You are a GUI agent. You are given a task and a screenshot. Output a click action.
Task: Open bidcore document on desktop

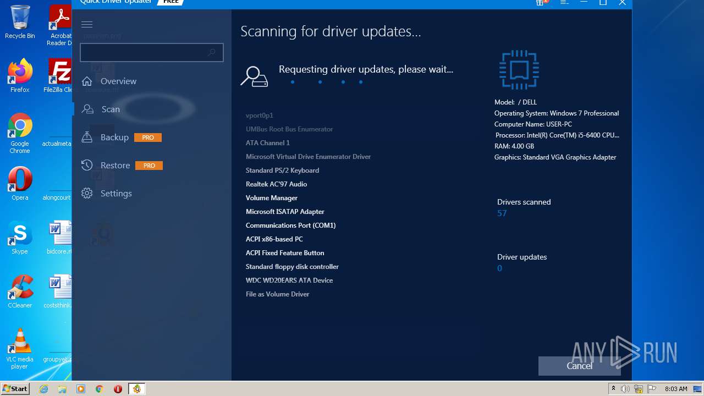point(59,238)
